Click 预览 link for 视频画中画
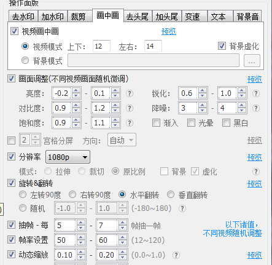Screen dimensions: 272x265 click(x=169, y=31)
